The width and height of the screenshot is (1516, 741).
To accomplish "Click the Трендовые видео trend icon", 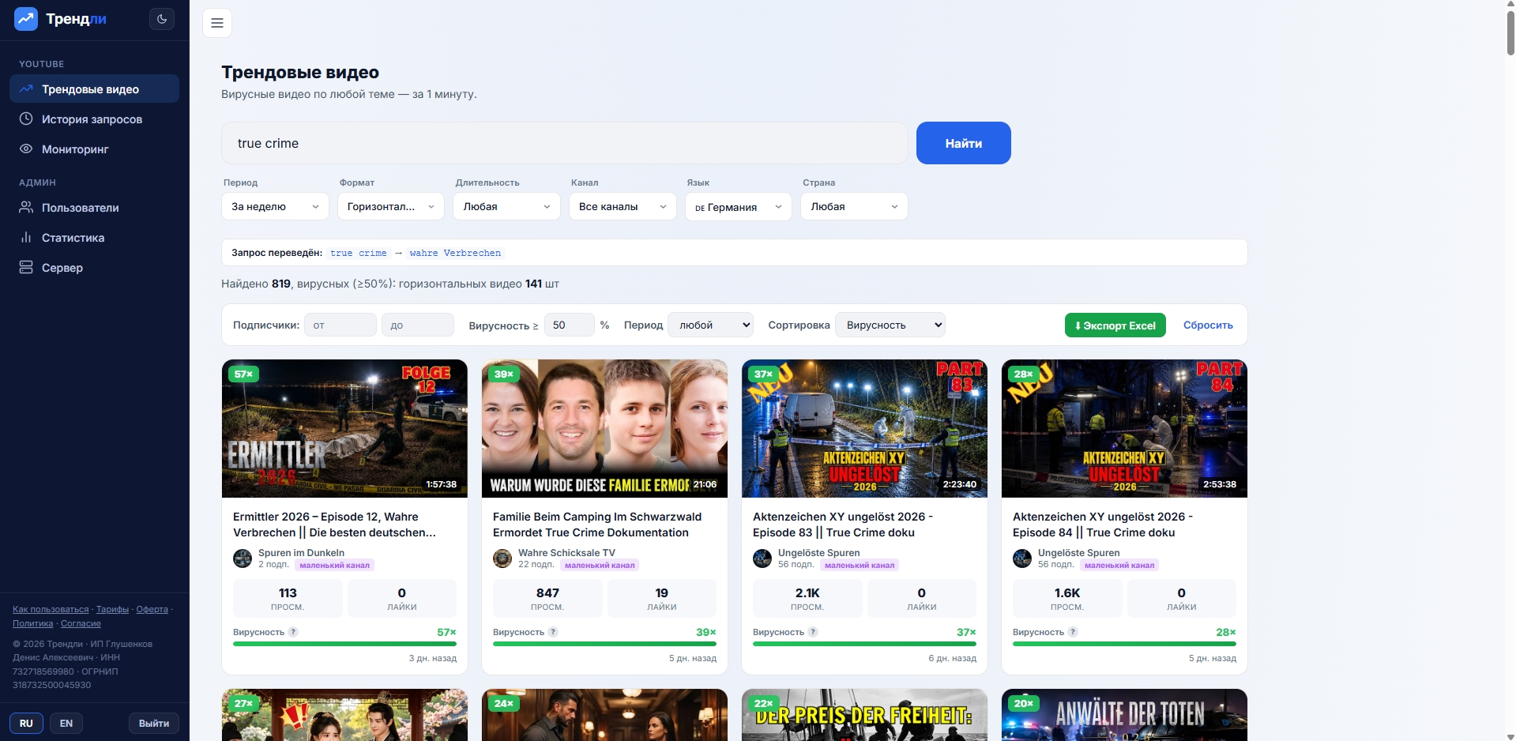I will tap(26, 89).
